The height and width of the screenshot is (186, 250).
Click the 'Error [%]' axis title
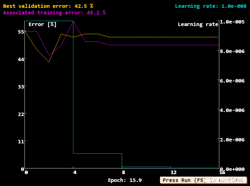pyautogui.click(x=43, y=24)
